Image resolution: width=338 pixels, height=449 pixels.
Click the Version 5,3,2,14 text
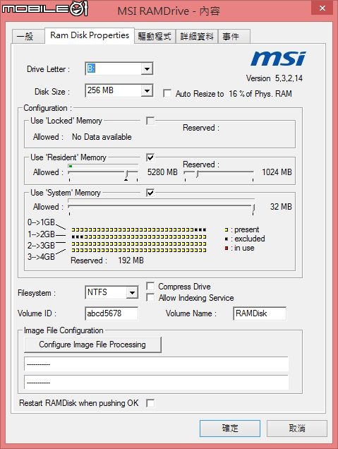pos(274,78)
